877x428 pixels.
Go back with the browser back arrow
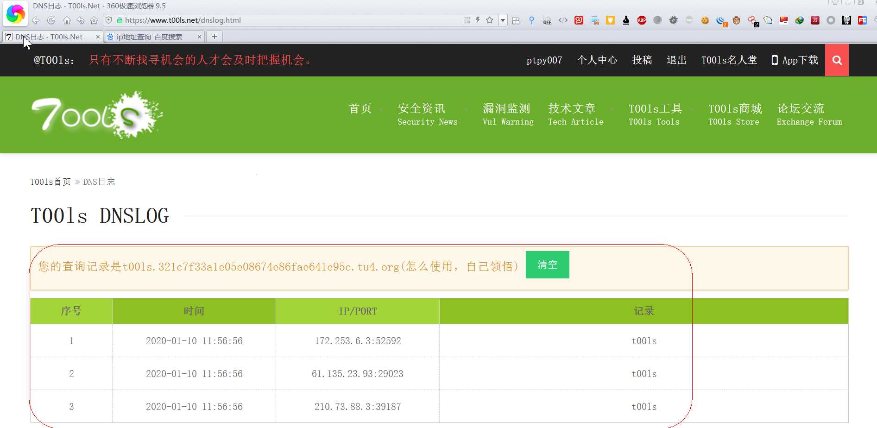pyautogui.click(x=36, y=20)
